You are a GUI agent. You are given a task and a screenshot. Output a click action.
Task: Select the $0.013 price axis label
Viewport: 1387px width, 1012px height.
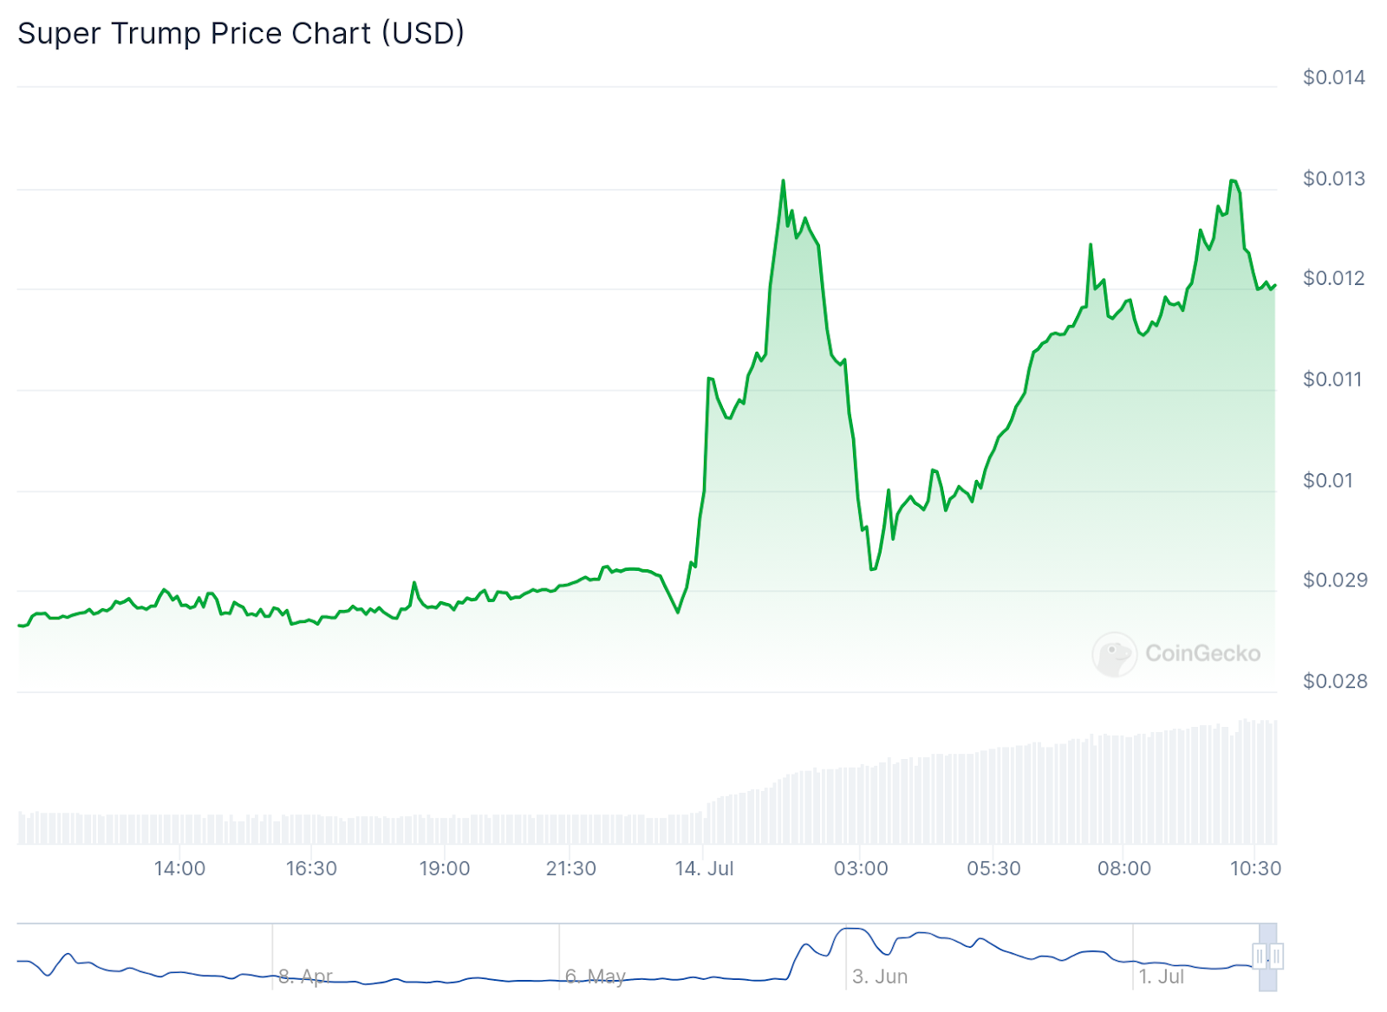(1334, 178)
